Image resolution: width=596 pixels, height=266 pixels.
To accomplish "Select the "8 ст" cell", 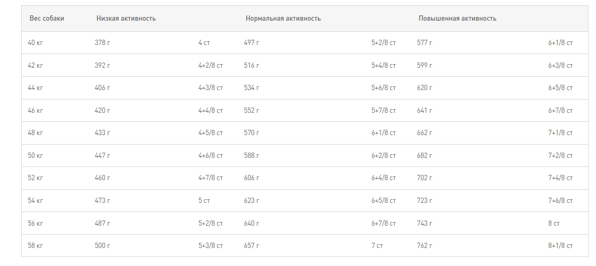I will (x=554, y=224).
